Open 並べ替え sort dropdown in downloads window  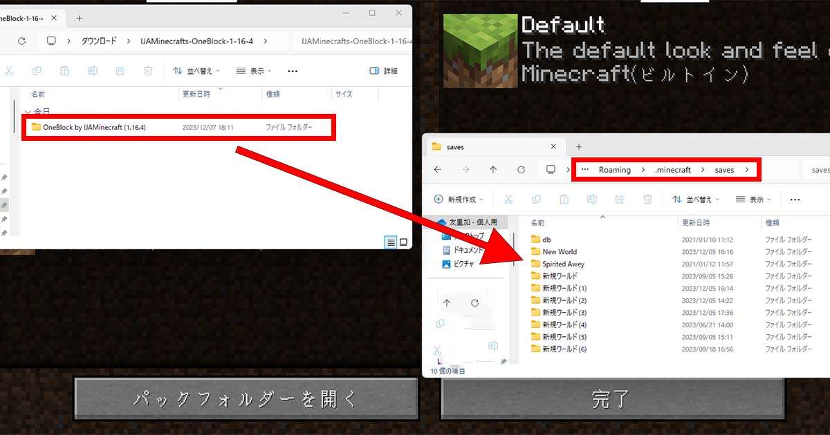click(x=196, y=70)
